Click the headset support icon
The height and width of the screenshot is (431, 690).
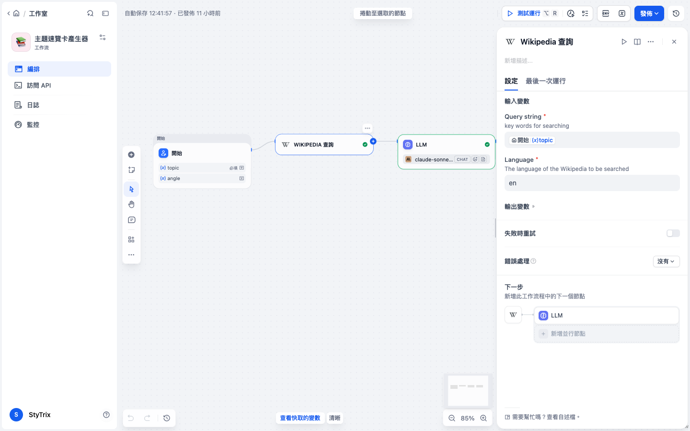click(90, 13)
